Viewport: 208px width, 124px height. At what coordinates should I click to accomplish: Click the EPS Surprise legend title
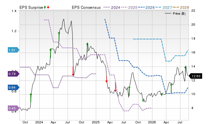pyautogui.click(x=31, y=7)
